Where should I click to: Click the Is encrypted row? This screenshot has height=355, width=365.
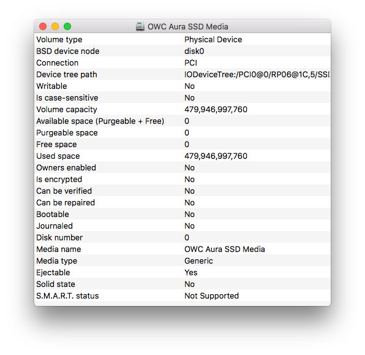coord(182,179)
